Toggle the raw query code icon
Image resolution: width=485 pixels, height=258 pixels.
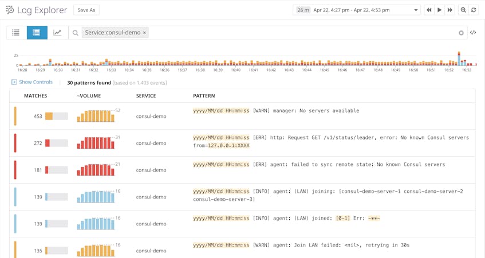[473, 33]
